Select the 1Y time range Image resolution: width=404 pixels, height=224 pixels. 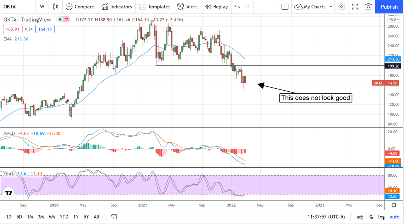click(76, 217)
